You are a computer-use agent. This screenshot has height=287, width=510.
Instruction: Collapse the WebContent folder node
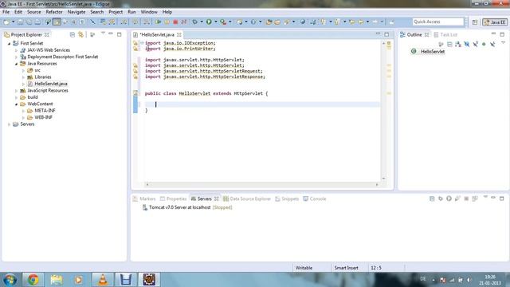[x=16, y=104]
